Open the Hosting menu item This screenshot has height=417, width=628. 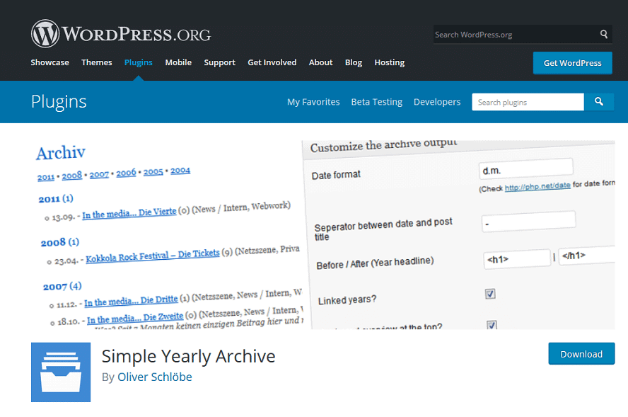(389, 62)
